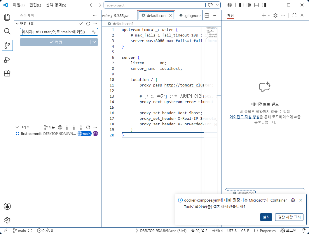Click 설치 to install Container Tools
The width and height of the screenshot is (309, 234).
266,217
